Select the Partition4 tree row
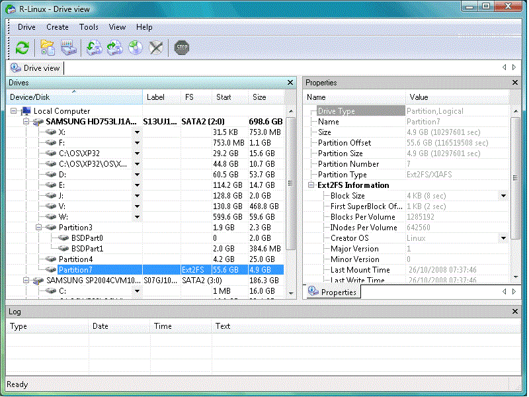 [x=76, y=259]
